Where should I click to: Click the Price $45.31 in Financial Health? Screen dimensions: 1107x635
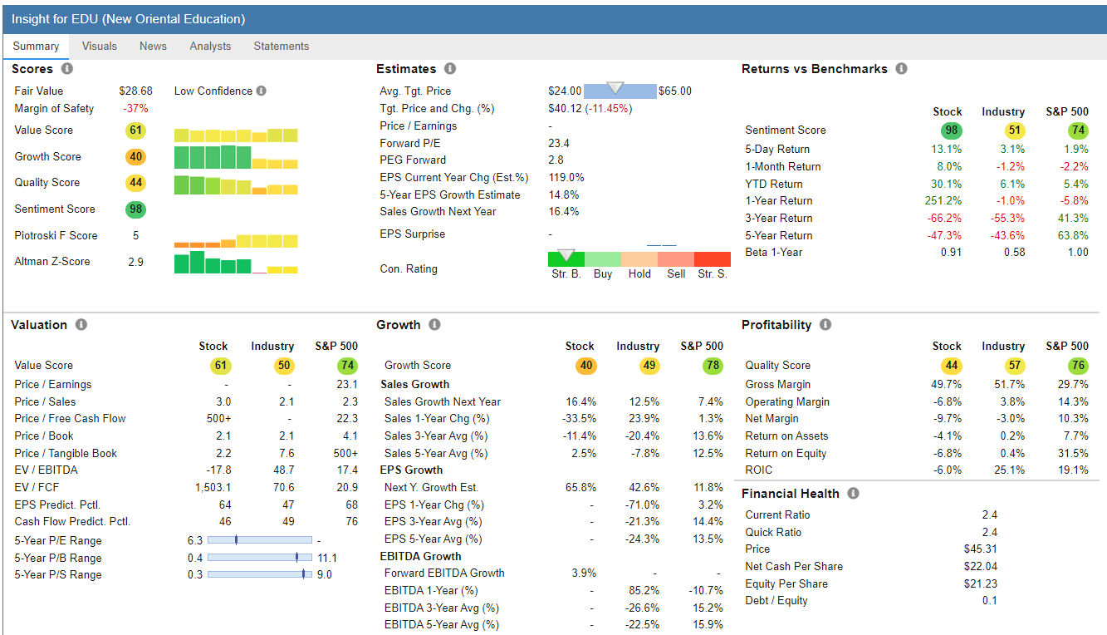coord(981,549)
